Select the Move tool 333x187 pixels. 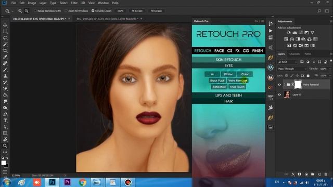(5, 25)
